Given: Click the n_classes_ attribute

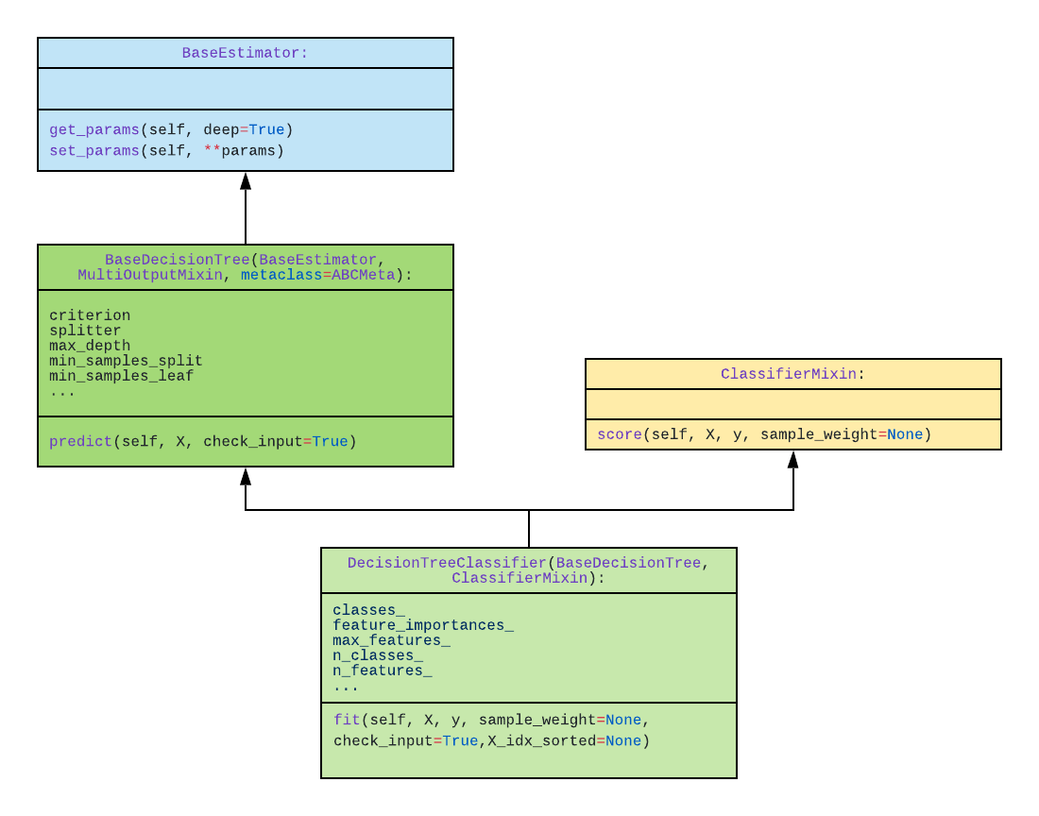Looking at the screenshot, I should pyautogui.click(x=377, y=655).
